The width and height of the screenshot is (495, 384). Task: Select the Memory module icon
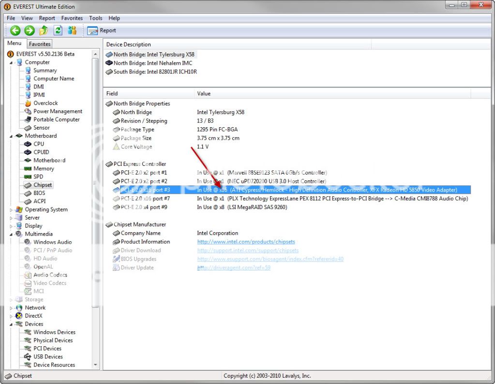(28, 169)
